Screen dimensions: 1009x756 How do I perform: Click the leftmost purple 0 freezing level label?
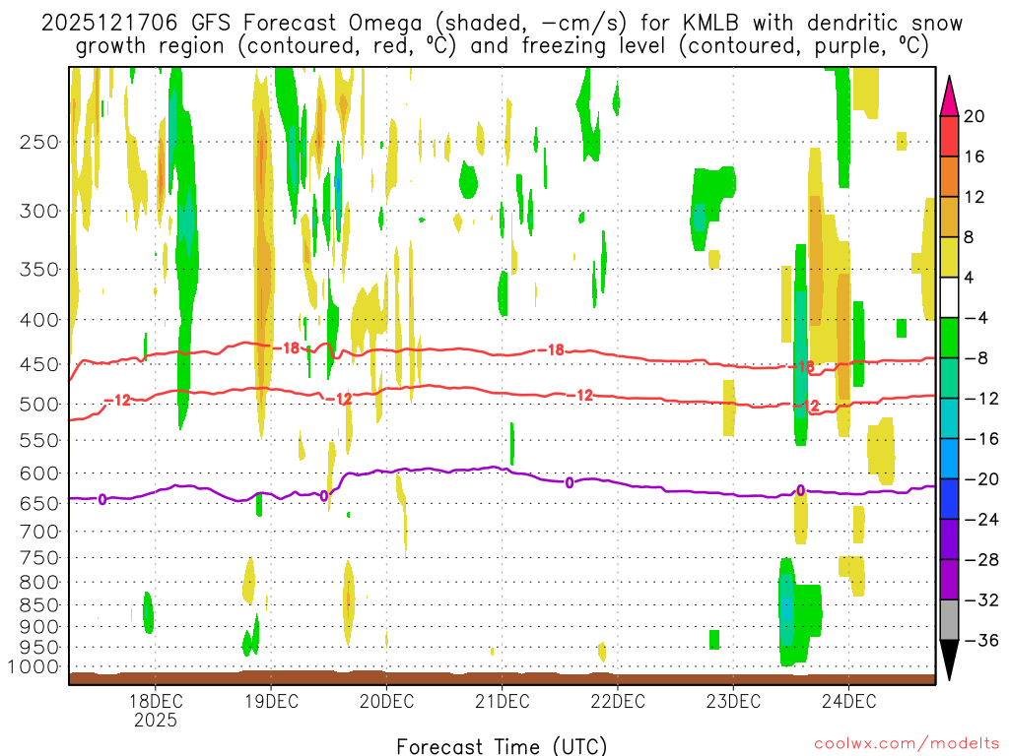coord(102,500)
